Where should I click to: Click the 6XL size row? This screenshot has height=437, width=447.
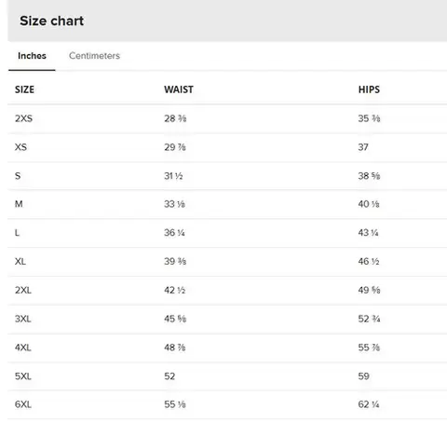pos(227,404)
